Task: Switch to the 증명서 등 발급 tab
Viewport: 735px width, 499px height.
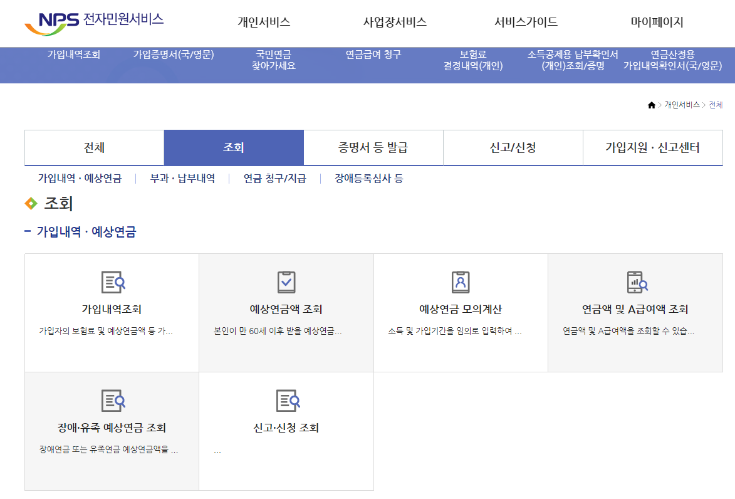Action: (x=373, y=147)
